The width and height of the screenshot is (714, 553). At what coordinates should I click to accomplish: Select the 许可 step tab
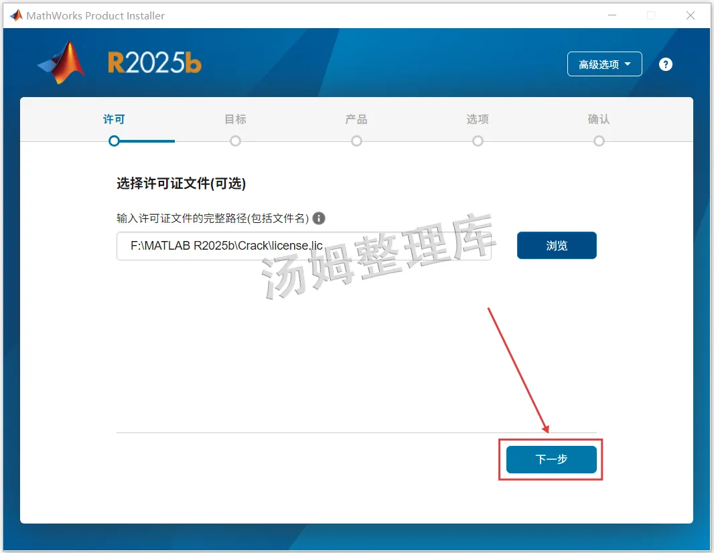[x=114, y=119]
